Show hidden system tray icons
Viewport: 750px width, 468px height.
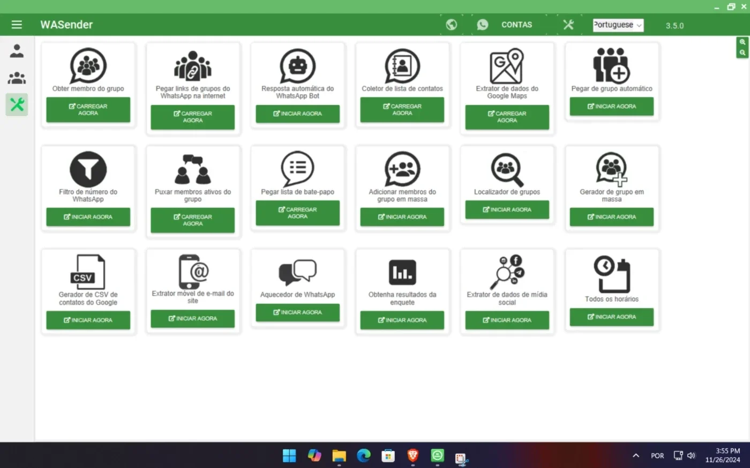coord(635,456)
